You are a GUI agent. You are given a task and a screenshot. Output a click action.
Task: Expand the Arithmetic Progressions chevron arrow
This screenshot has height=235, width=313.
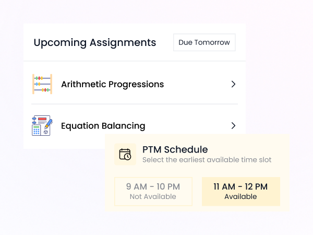coord(233,84)
